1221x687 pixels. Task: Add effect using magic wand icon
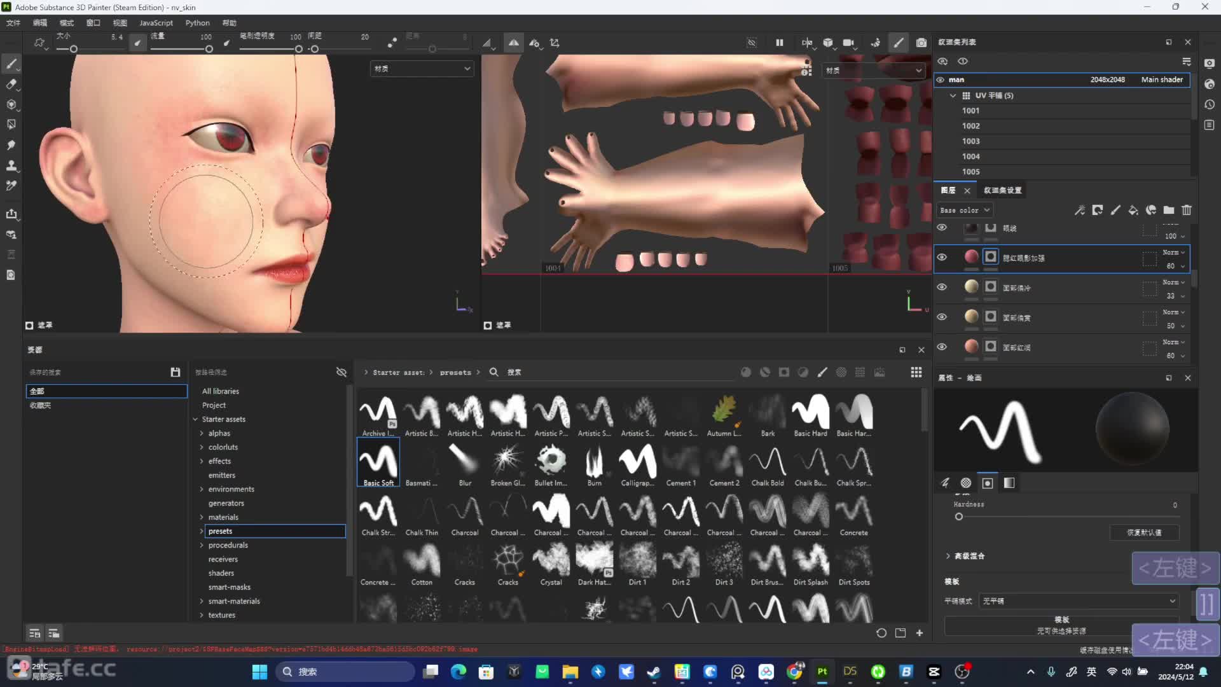1080,210
